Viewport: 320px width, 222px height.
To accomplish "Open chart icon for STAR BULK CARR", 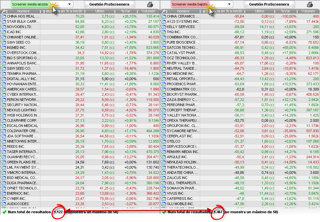I will [3, 21].
